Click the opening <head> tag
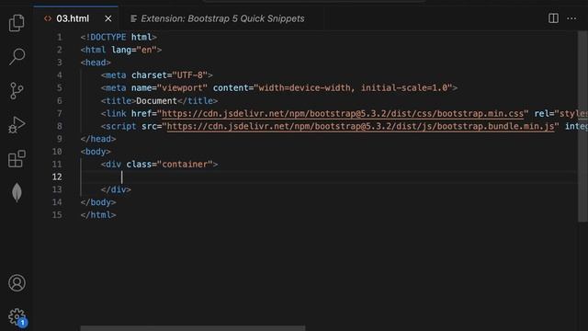 (x=96, y=63)
